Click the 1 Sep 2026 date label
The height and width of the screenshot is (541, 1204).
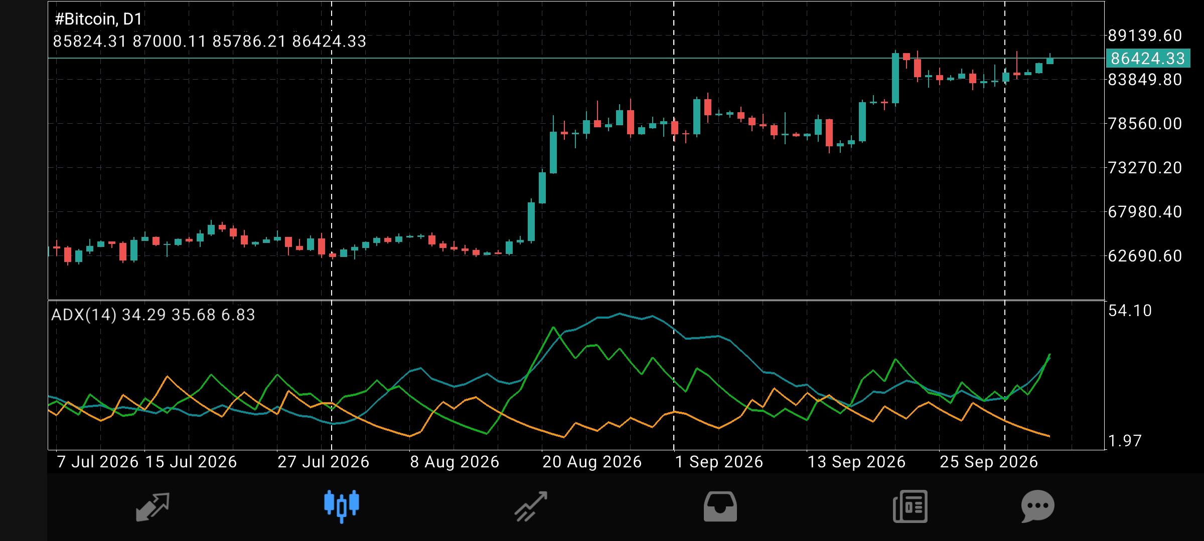[719, 462]
